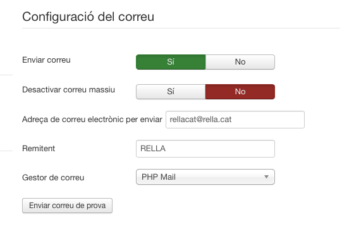Click the Desactivar correu massiu label
The width and height of the screenshot is (342, 236).
(x=68, y=90)
